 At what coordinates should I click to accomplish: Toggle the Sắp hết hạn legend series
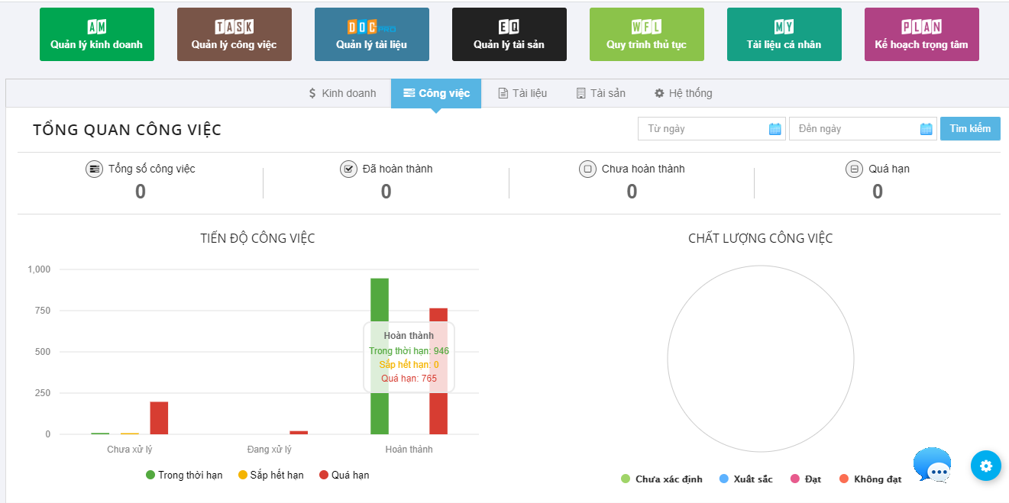point(270,475)
